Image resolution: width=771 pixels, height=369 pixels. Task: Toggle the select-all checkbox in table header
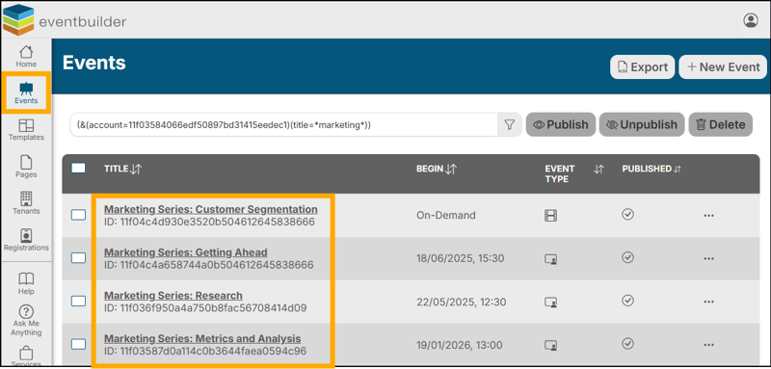pos(78,169)
